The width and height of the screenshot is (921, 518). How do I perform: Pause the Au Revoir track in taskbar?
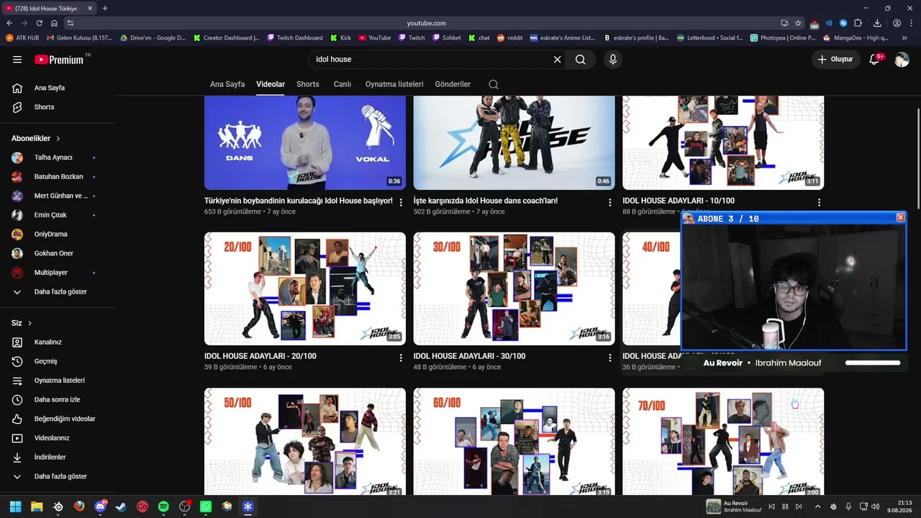pos(785,506)
